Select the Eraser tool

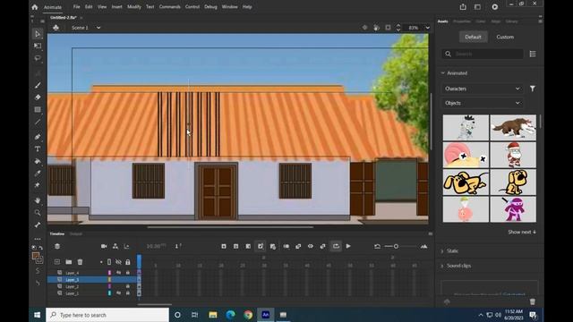(38, 97)
